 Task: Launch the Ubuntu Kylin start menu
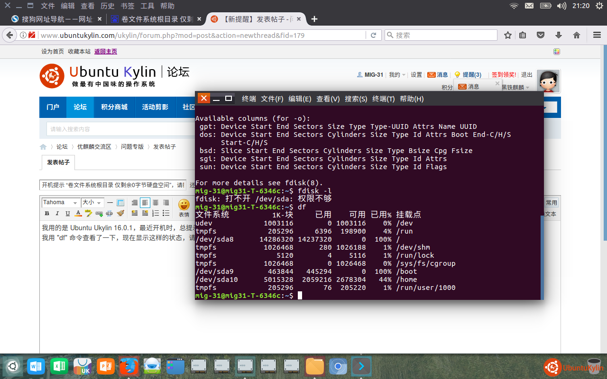[x=12, y=366]
